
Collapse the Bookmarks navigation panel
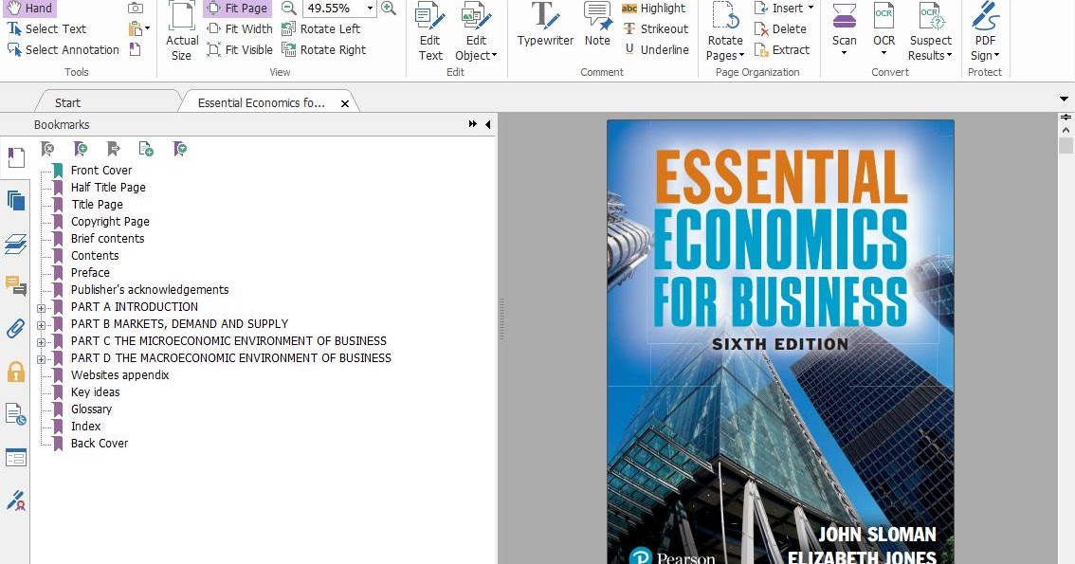[487, 124]
